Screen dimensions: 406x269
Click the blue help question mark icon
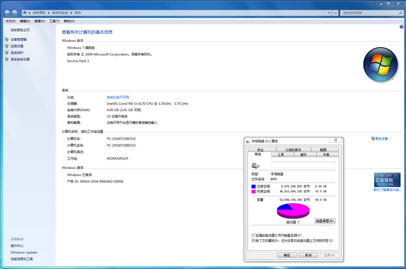401,27
